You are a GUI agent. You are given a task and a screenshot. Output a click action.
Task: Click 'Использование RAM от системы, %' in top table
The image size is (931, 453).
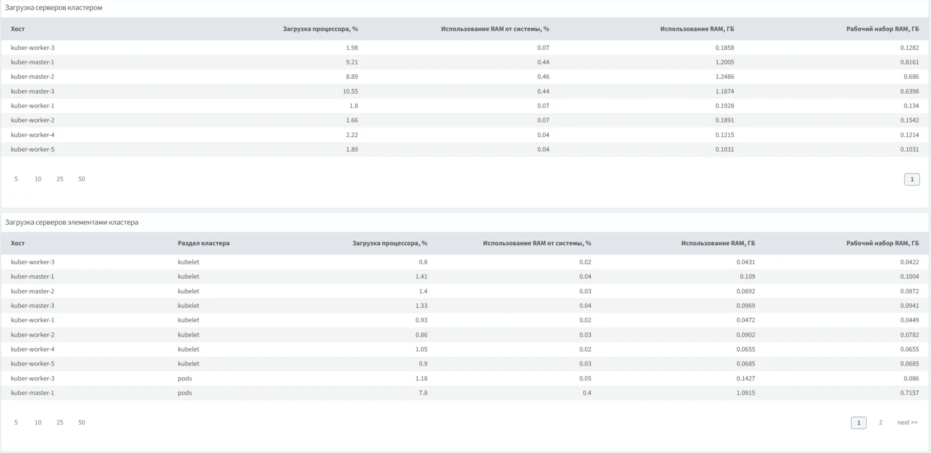point(495,29)
